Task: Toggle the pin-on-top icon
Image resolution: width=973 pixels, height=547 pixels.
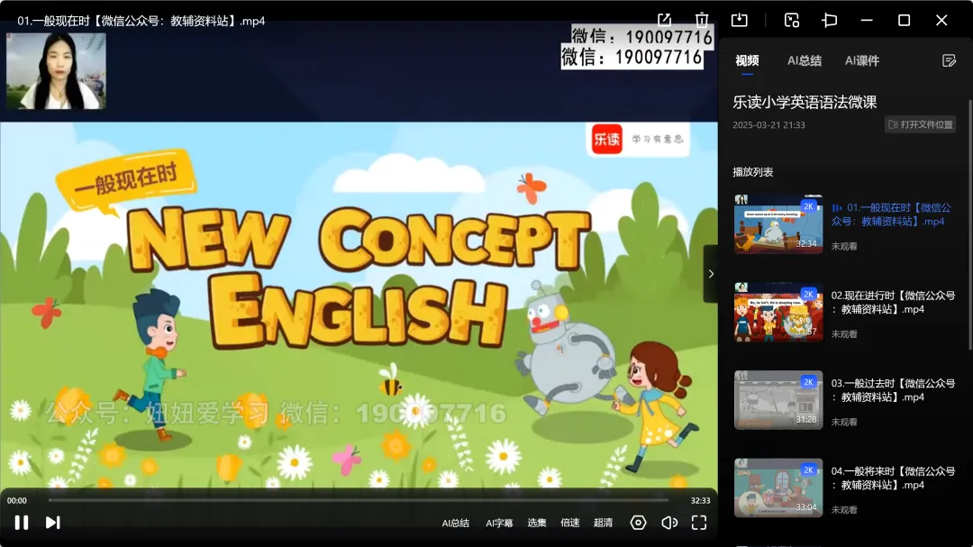Action: click(830, 20)
